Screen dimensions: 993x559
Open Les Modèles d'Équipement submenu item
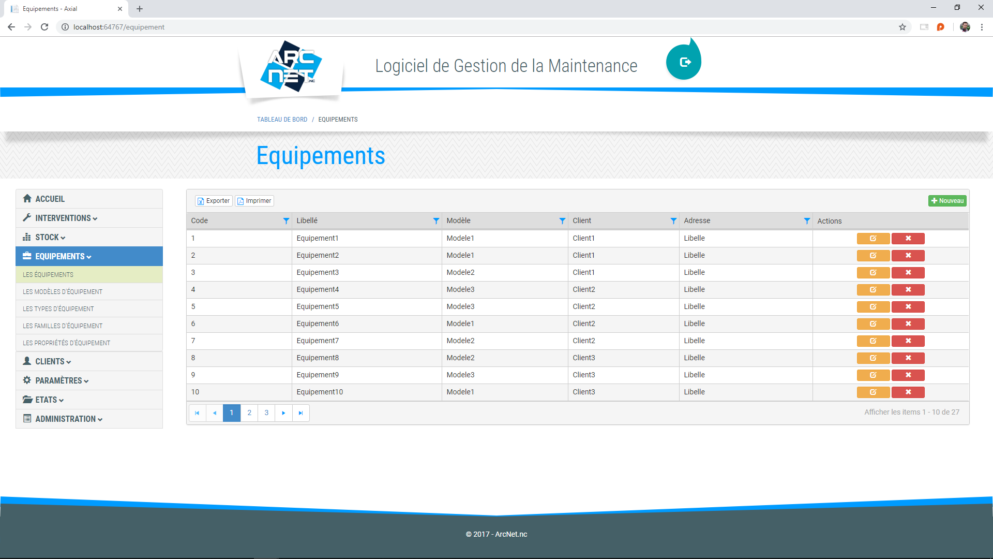pyautogui.click(x=63, y=292)
